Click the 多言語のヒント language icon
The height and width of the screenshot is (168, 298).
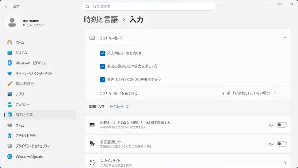coord(92,144)
